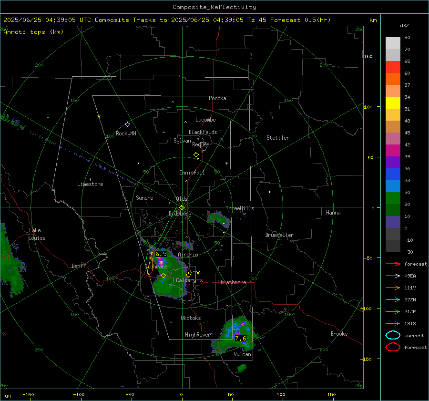Screen dimensions: 429x401
Task: Click the yellow diamond marker near RockyMH
Action: pyautogui.click(x=127, y=124)
